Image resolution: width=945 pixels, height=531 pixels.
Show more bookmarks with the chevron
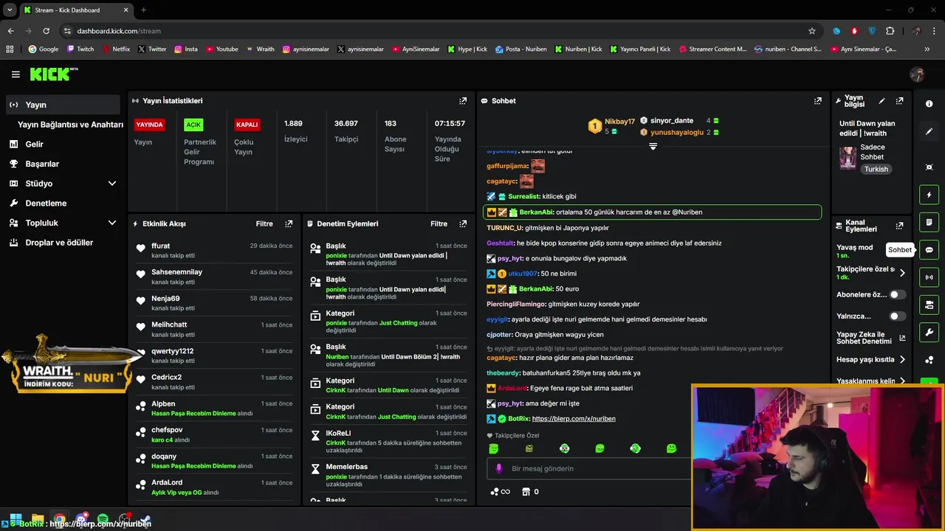click(x=927, y=49)
